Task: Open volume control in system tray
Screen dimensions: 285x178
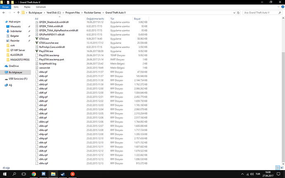Action: (x=252, y=174)
